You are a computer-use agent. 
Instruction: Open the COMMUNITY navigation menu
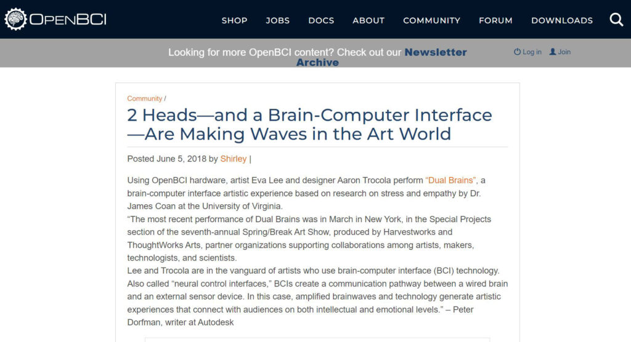click(431, 20)
